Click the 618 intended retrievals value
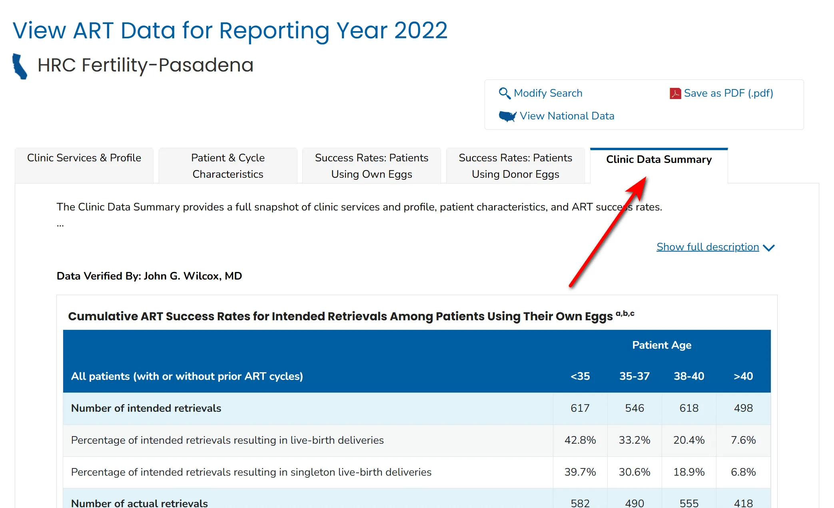 click(689, 408)
